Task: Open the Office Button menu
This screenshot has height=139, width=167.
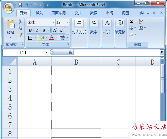Action: coord(9,8)
